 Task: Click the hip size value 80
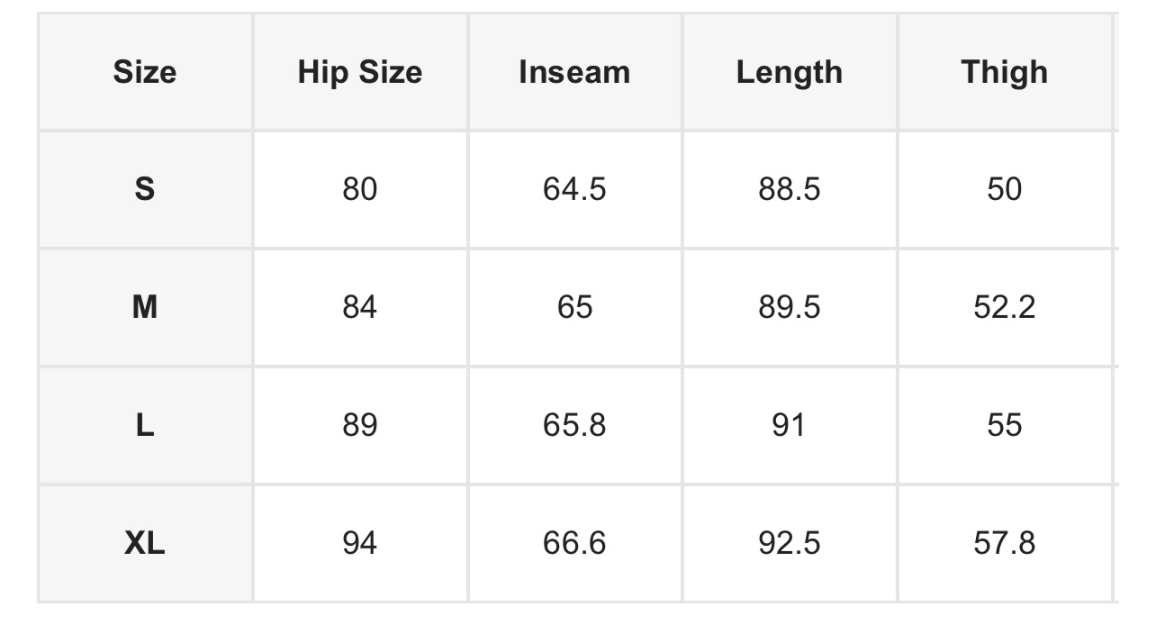360,189
